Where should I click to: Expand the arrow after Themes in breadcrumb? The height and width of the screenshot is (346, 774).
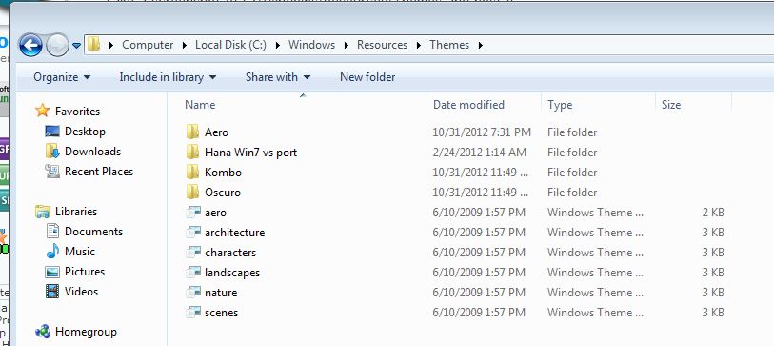(480, 46)
